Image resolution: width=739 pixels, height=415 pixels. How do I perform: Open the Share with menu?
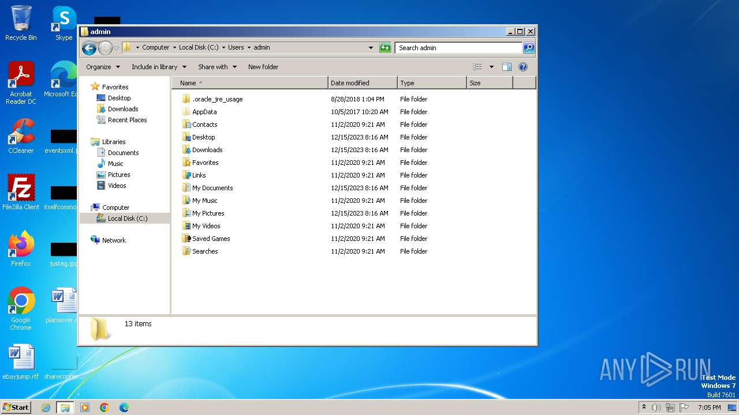click(217, 67)
